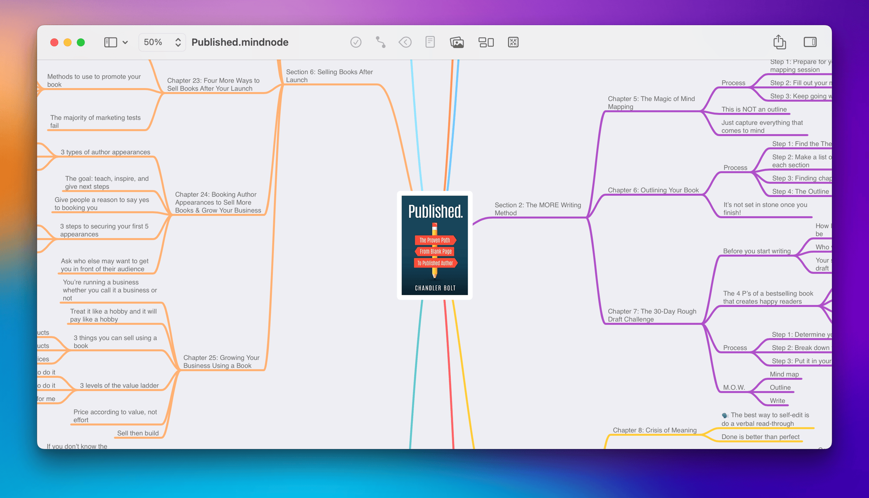
Task: Select node The goal: teach, inspire, and give next steps
Action: 107,183
